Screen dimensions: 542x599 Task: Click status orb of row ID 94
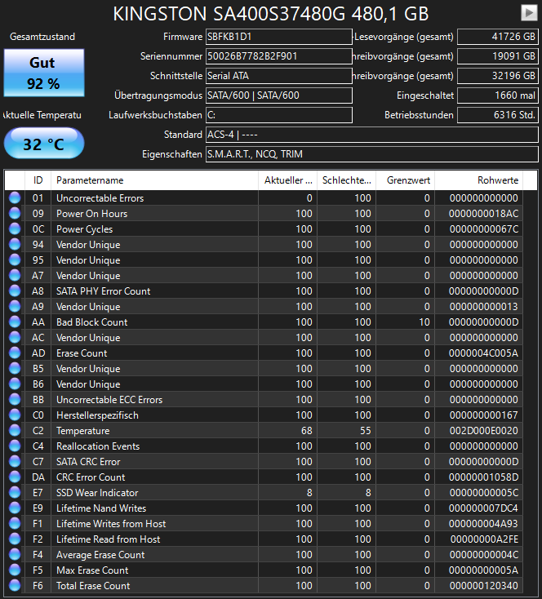pyautogui.click(x=15, y=244)
